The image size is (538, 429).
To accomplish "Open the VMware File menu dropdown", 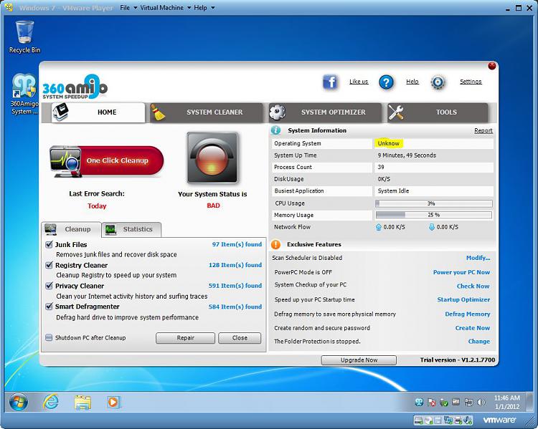I will (x=128, y=8).
